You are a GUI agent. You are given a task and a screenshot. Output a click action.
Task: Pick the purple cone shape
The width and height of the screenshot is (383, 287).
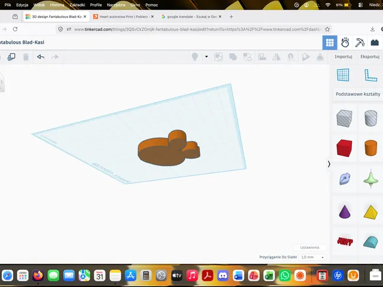345,211
